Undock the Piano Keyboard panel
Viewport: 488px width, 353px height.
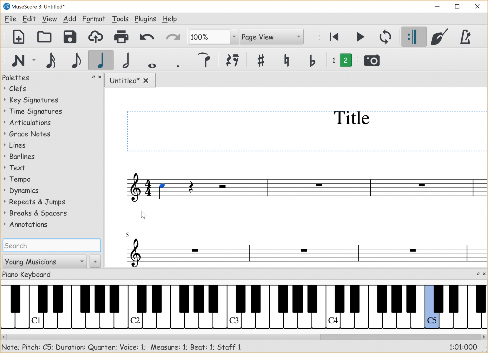click(478, 274)
